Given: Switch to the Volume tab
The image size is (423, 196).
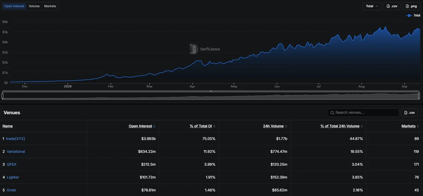Looking at the screenshot, I should (34, 6).
